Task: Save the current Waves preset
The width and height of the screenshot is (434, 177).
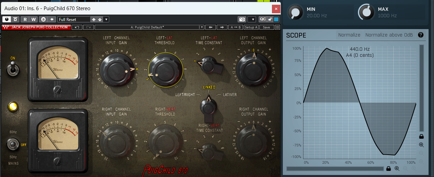Action: 267,27
